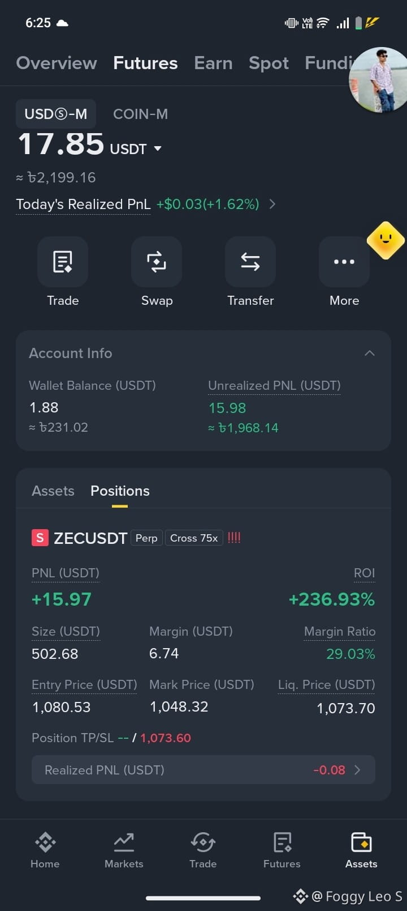Open the ZECUSDT position title
The height and width of the screenshot is (911, 407).
point(90,538)
